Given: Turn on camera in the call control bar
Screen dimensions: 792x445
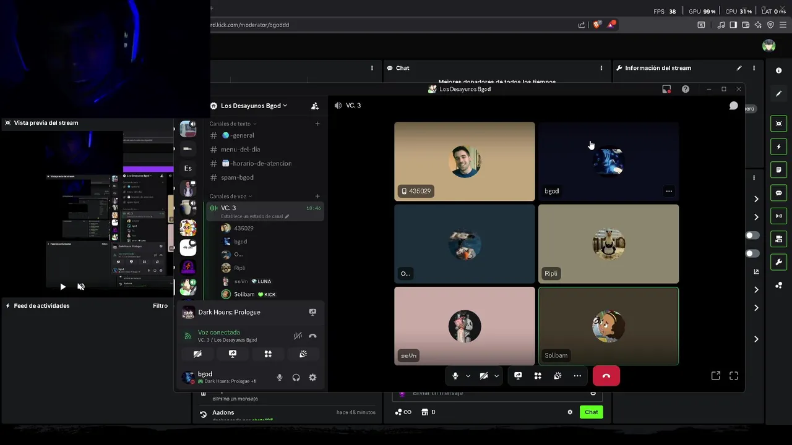Looking at the screenshot, I should pyautogui.click(x=484, y=376).
